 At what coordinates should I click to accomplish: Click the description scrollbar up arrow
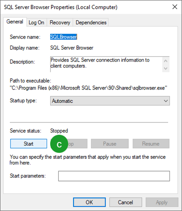pos(166,61)
